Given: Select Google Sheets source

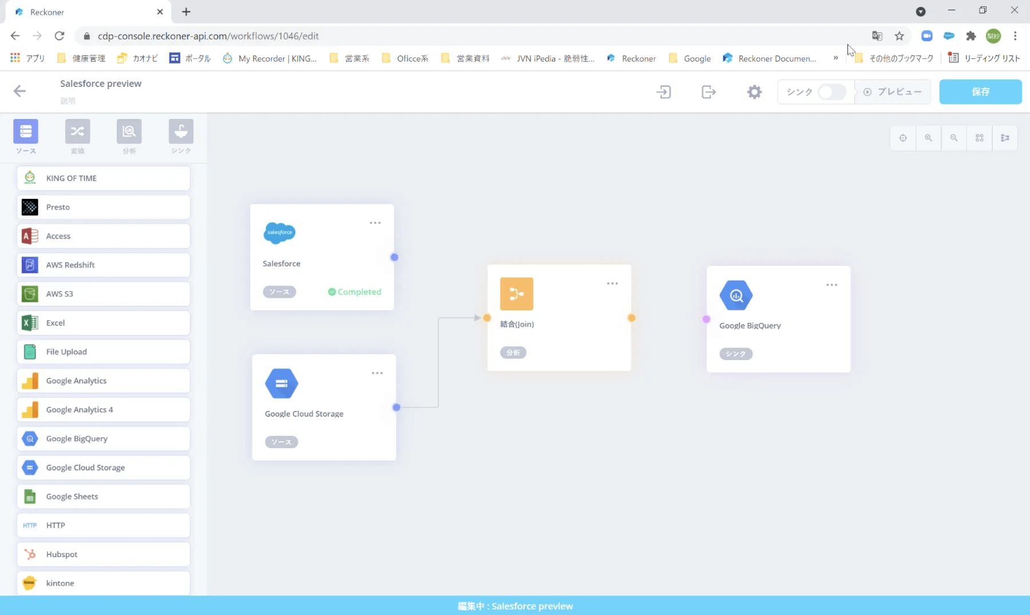Looking at the screenshot, I should tap(104, 496).
